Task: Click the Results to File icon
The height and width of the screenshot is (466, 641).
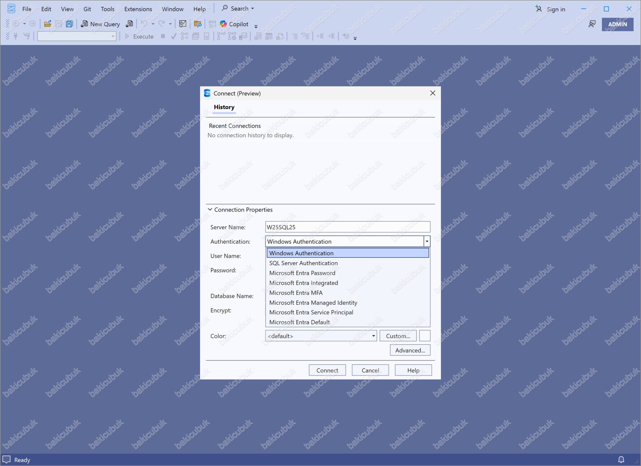Action: 280,36
